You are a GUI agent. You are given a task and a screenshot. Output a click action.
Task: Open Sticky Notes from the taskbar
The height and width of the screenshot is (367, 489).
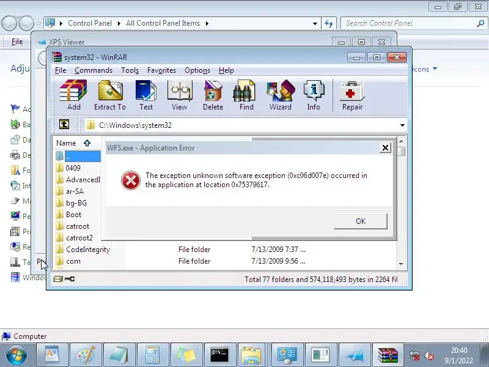(186, 355)
